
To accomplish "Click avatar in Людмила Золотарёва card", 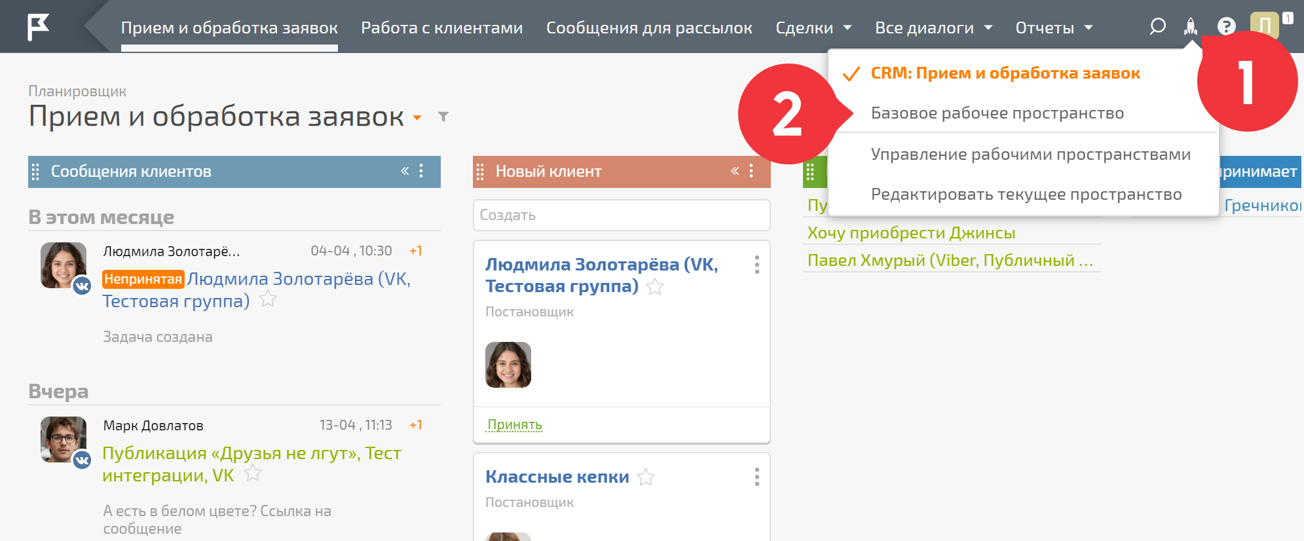I will click(508, 365).
